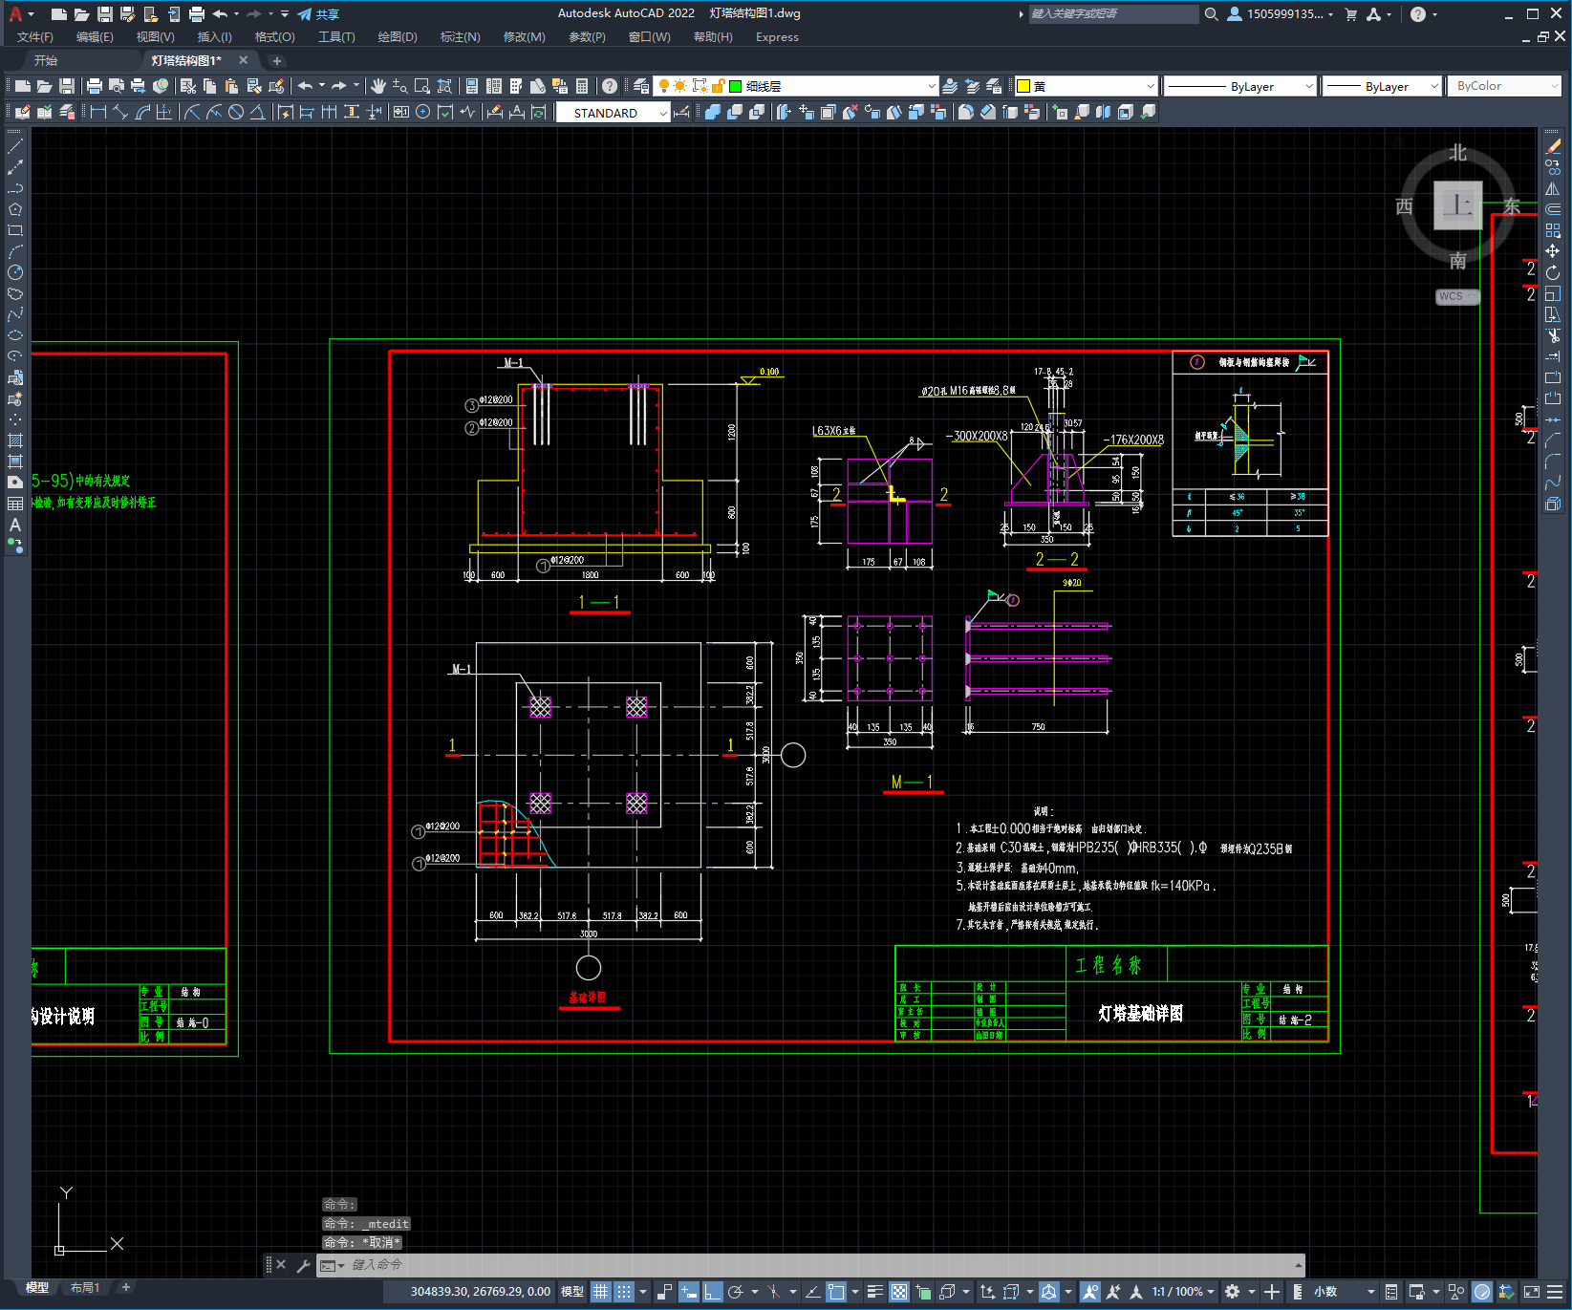Select the Diameter dimension tool
The height and width of the screenshot is (1310, 1572).
point(236,112)
